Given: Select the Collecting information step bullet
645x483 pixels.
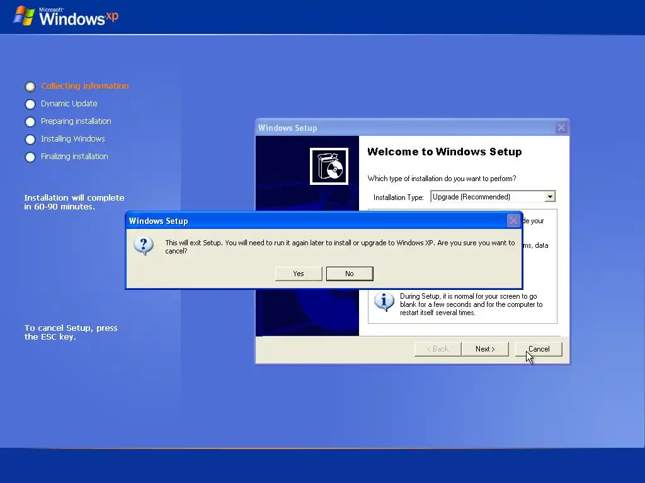Looking at the screenshot, I should (30, 87).
